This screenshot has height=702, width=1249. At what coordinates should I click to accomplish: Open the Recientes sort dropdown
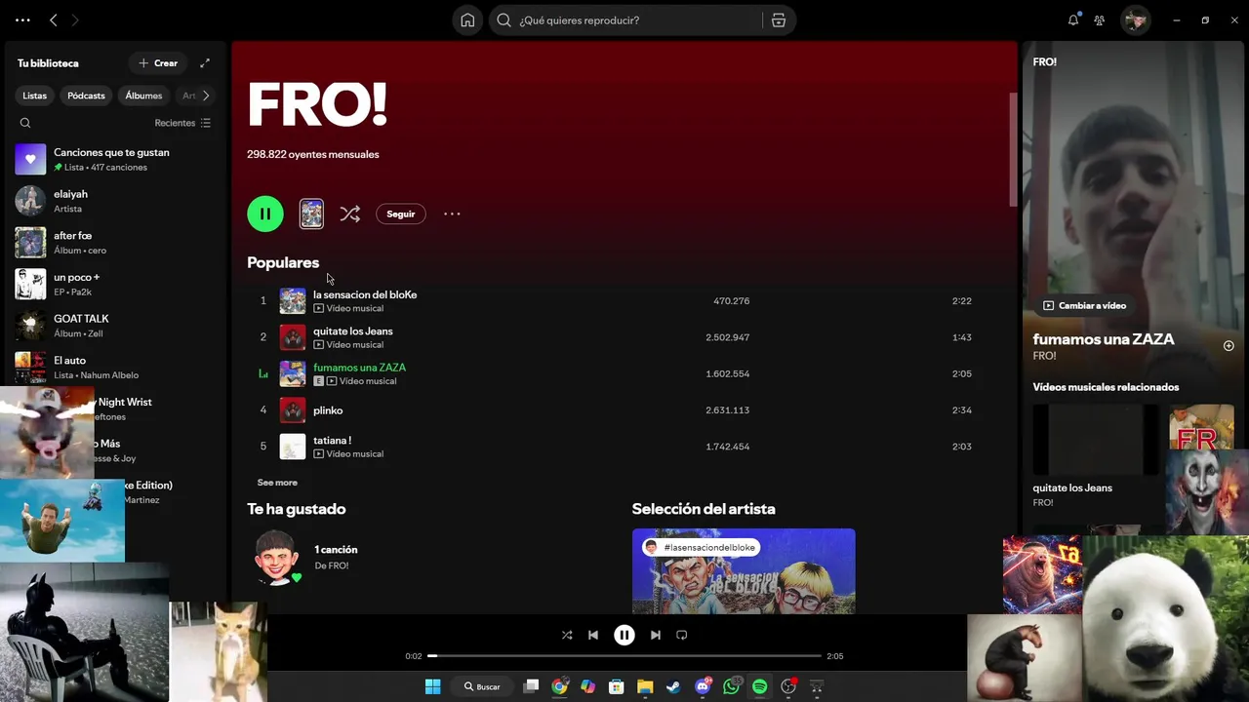(182, 123)
